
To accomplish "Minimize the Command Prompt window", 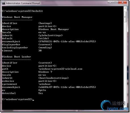I will (110, 2).
